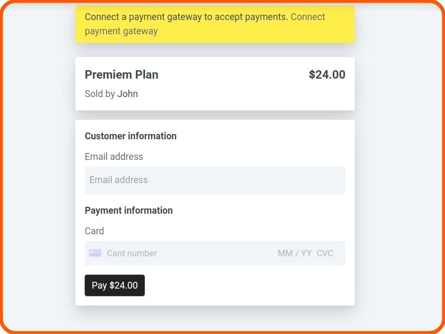Click the 'Sold by' text
Image resolution: width=445 pixels, height=334 pixels.
tap(100, 94)
